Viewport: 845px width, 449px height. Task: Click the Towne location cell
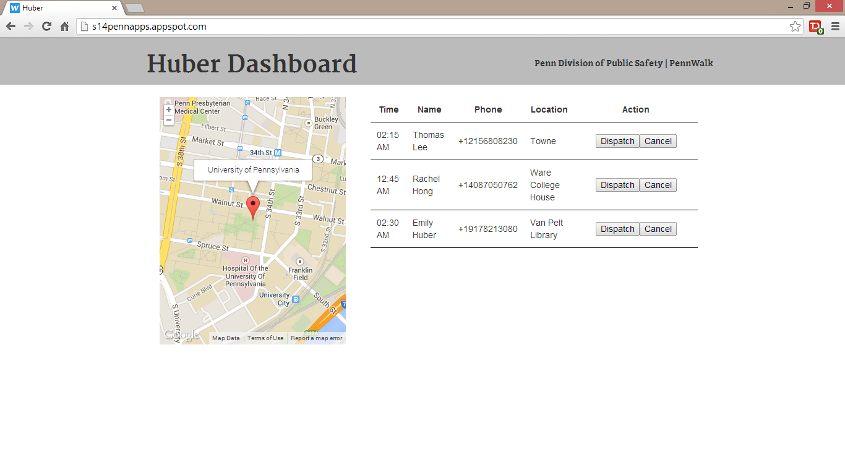point(543,141)
